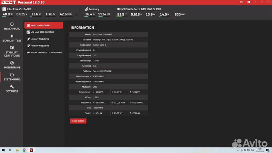The image size is (272, 153).
Task: Click the OCCT icon on the taskbar
Action: 31,150
